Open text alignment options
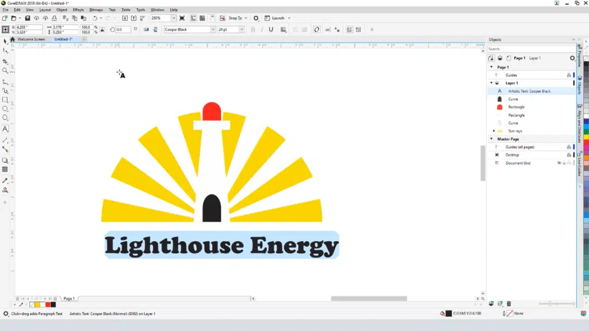 (x=283, y=29)
